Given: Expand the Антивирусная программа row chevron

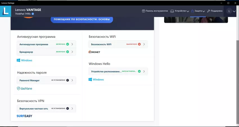Looking at the screenshot, I should pyautogui.click(x=72, y=44).
